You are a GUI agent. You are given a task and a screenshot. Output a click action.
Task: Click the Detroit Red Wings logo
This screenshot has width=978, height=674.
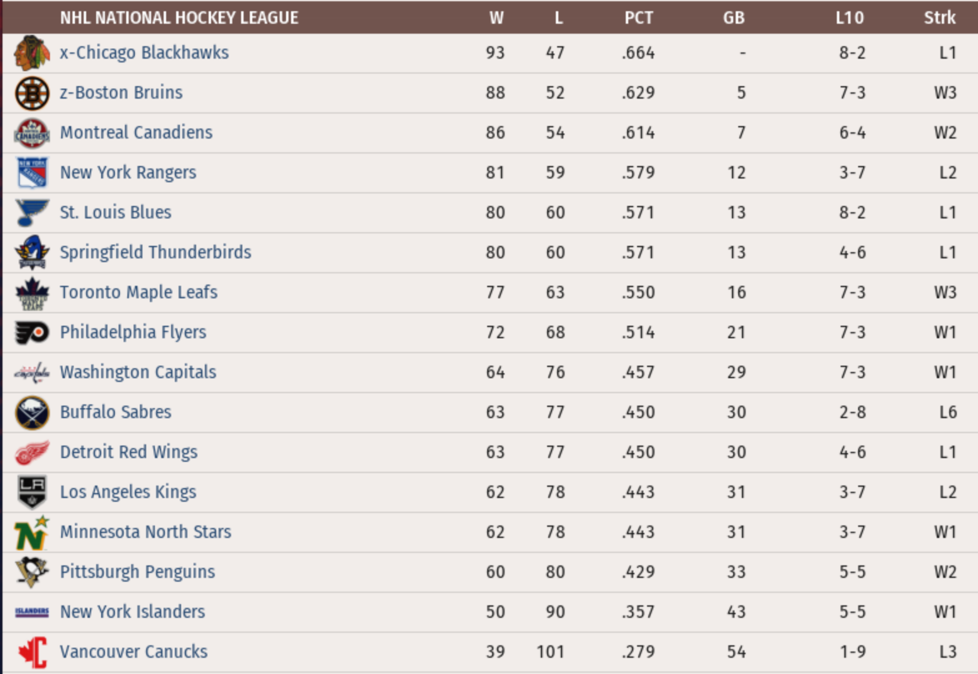pos(32,452)
